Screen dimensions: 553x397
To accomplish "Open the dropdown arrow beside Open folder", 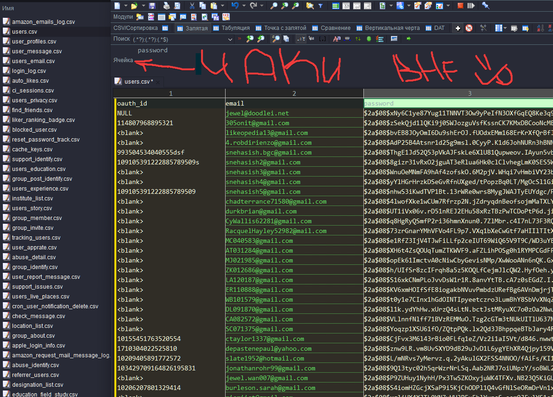I will 143,6.
